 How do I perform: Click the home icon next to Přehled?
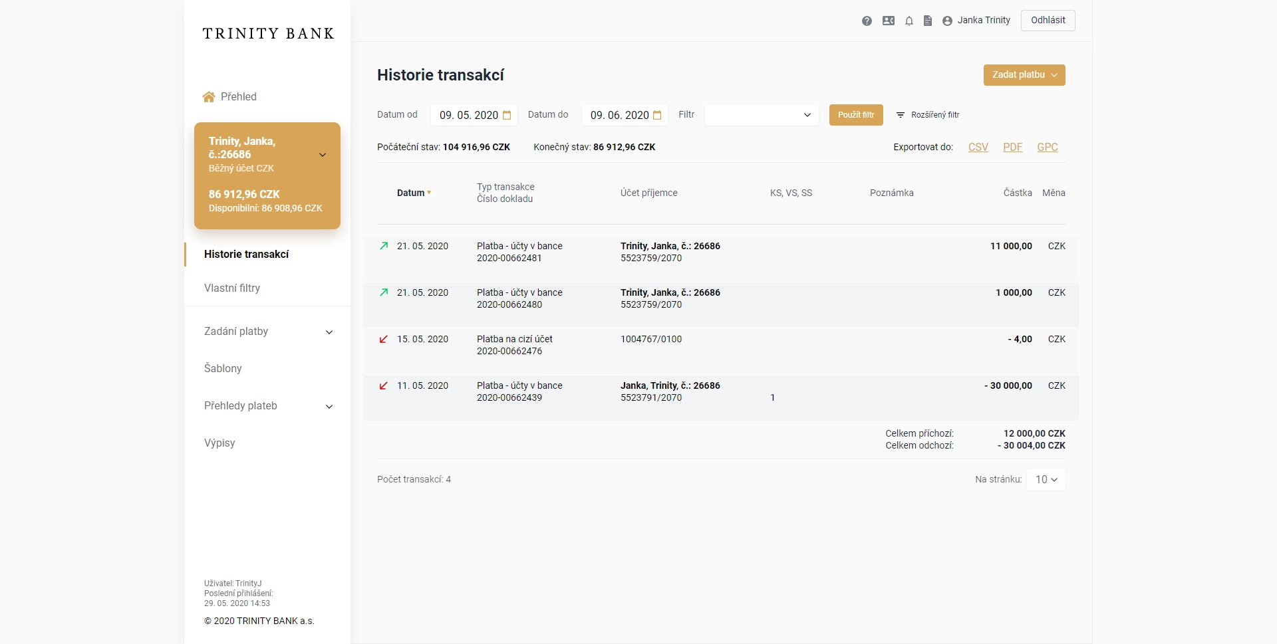click(209, 97)
